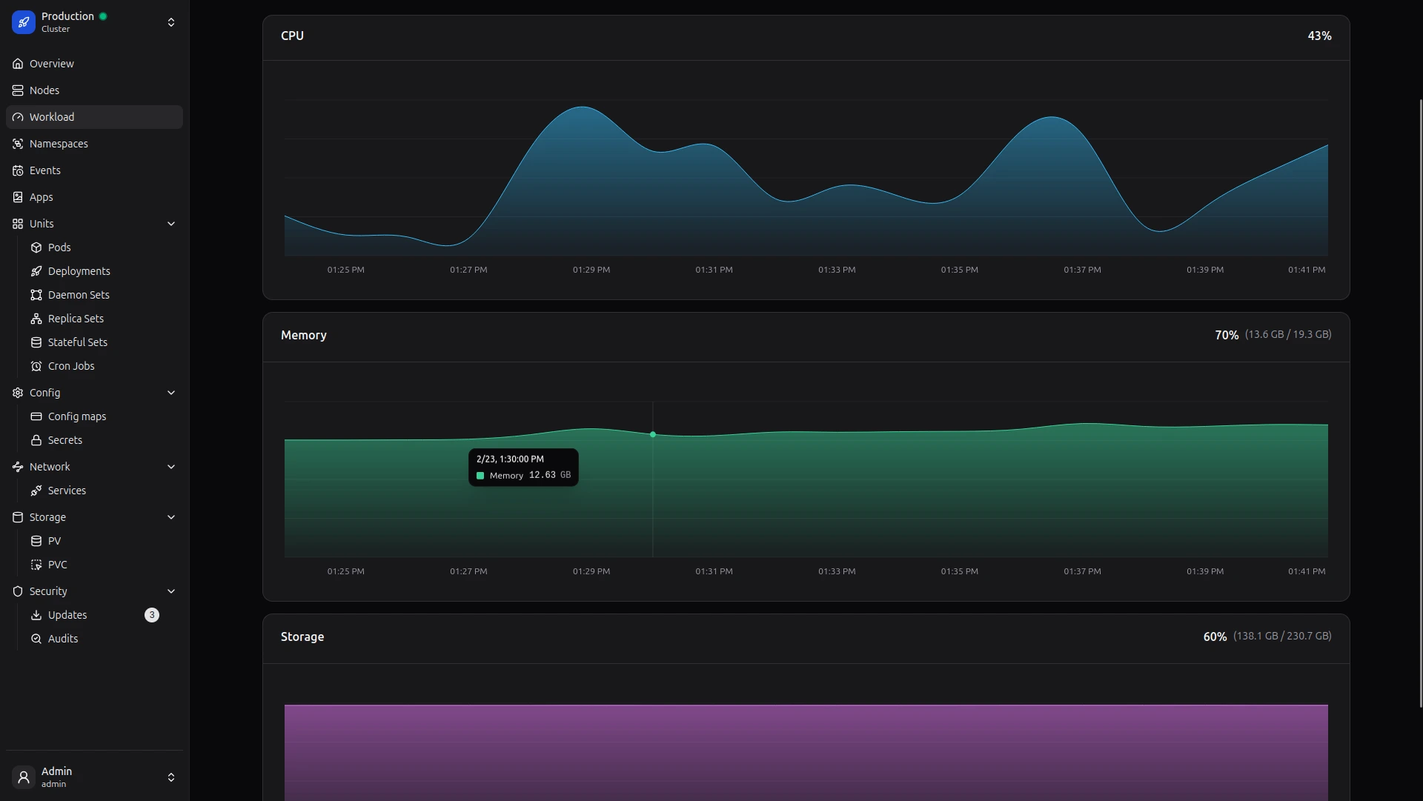The height and width of the screenshot is (801, 1423).
Task: Click the Memory chart data point marker
Action: 653,434
